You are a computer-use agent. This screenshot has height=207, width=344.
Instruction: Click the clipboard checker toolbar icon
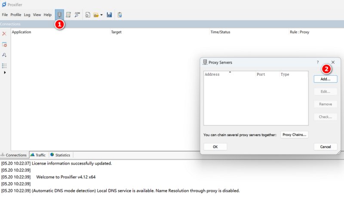click(120, 15)
